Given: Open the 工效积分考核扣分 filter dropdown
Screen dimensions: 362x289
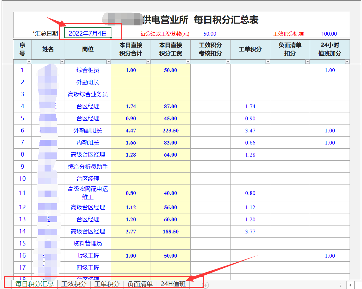Looking at the screenshot, I should [x=228, y=62].
